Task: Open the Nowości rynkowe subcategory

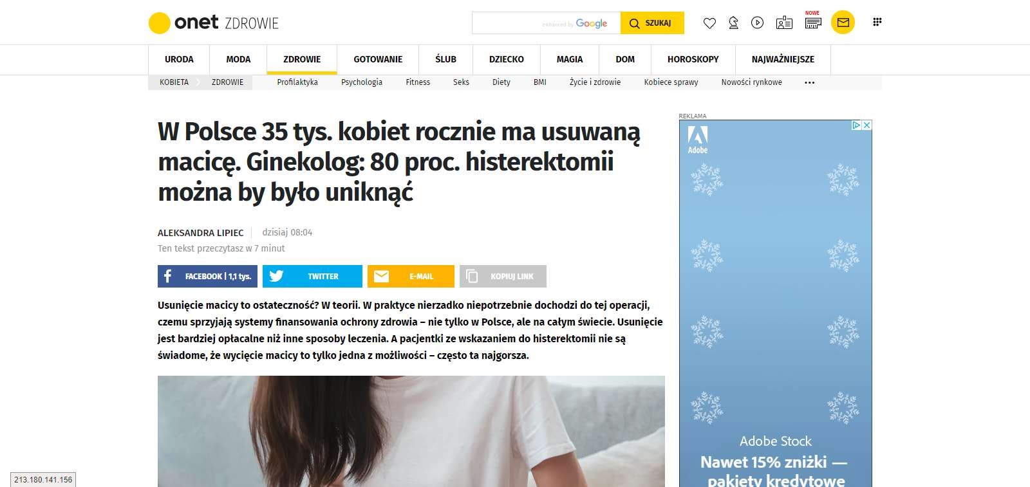Action: pyautogui.click(x=752, y=82)
